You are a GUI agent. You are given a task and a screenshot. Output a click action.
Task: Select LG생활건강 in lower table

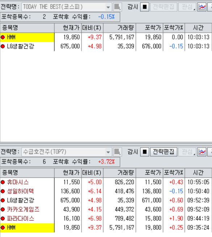click(106, 200)
